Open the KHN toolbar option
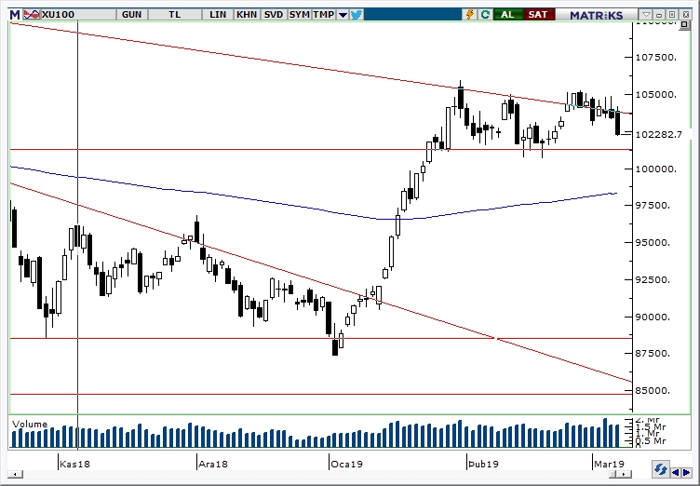Image resolution: width=700 pixels, height=486 pixels. pyautogui.click(x=247, y=15)
